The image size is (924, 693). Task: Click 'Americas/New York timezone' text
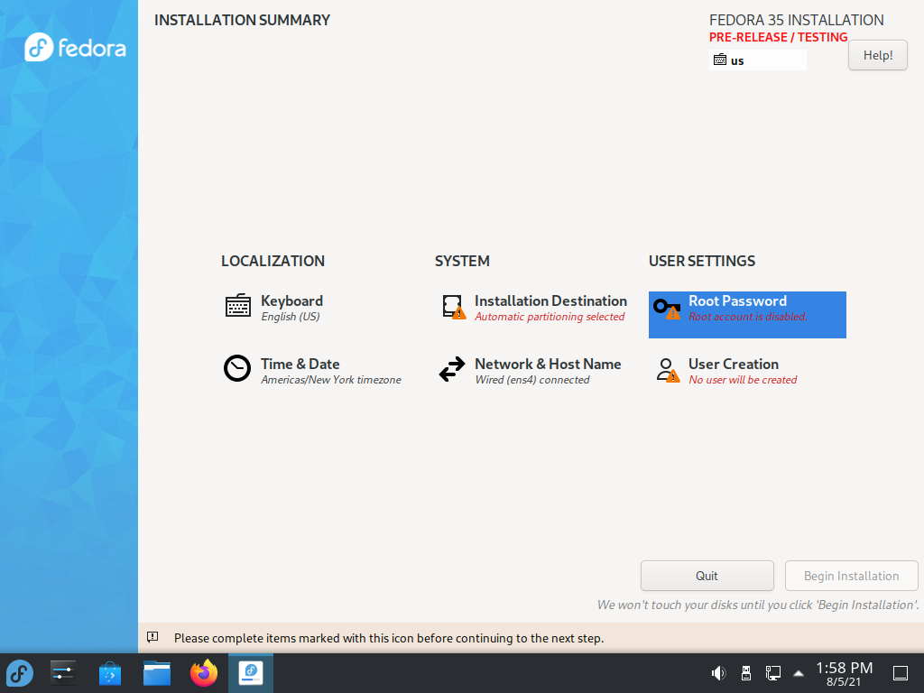tap(330, 380)
